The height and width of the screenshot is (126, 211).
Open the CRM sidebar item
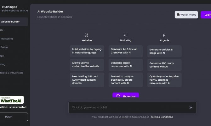2,30
